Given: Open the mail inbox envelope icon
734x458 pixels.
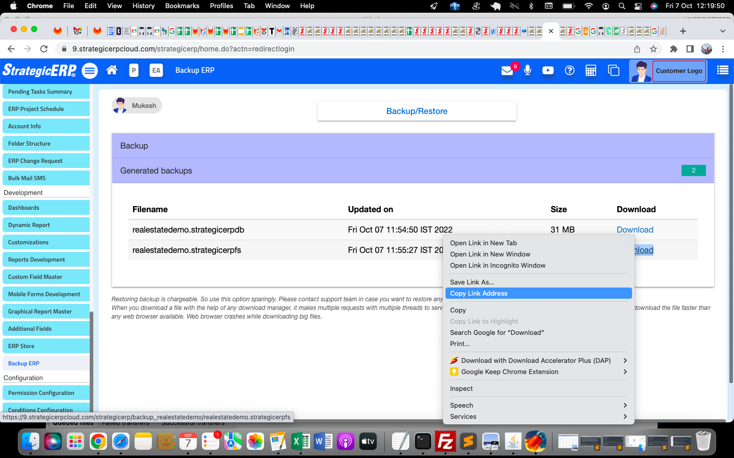Looking at the screenshot, I should 507,71.
